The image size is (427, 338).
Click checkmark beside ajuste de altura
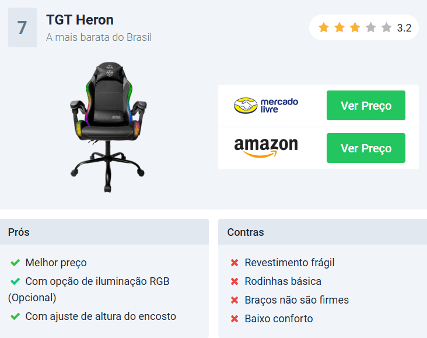[x=15, y=316]
